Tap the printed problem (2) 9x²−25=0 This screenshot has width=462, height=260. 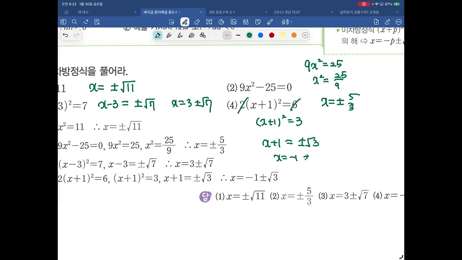259,87
